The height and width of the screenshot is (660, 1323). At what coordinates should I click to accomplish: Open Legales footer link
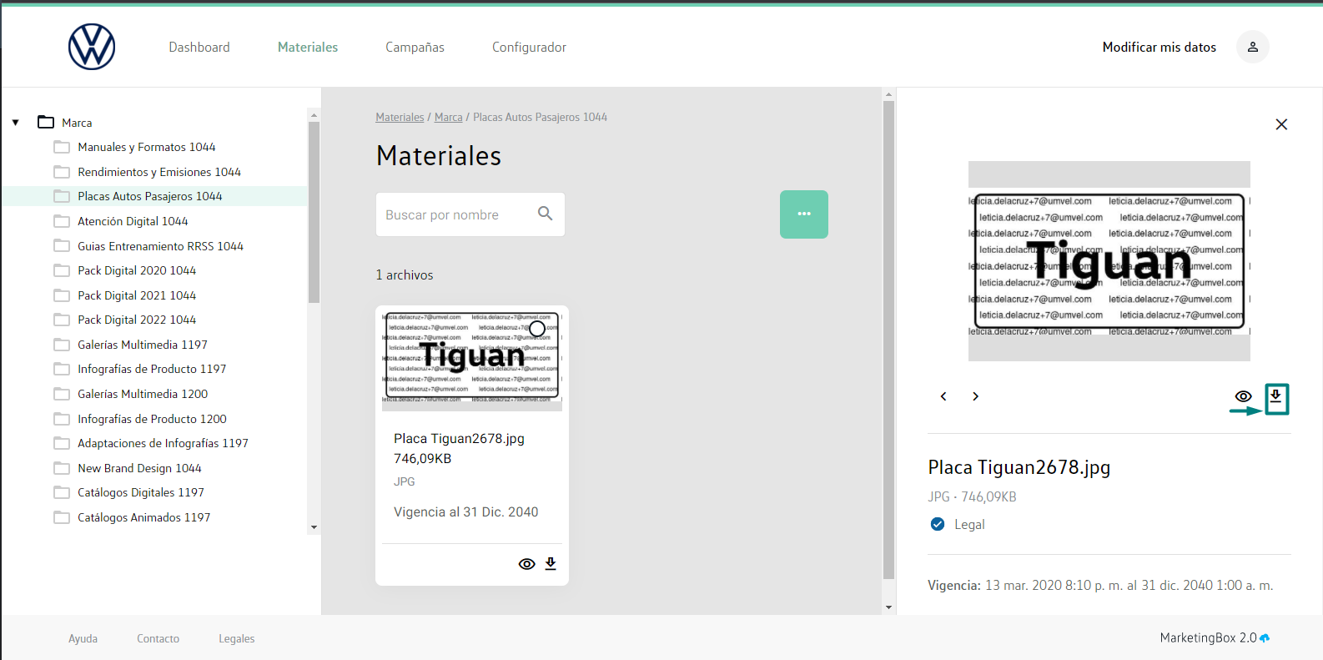pos(237,638)
